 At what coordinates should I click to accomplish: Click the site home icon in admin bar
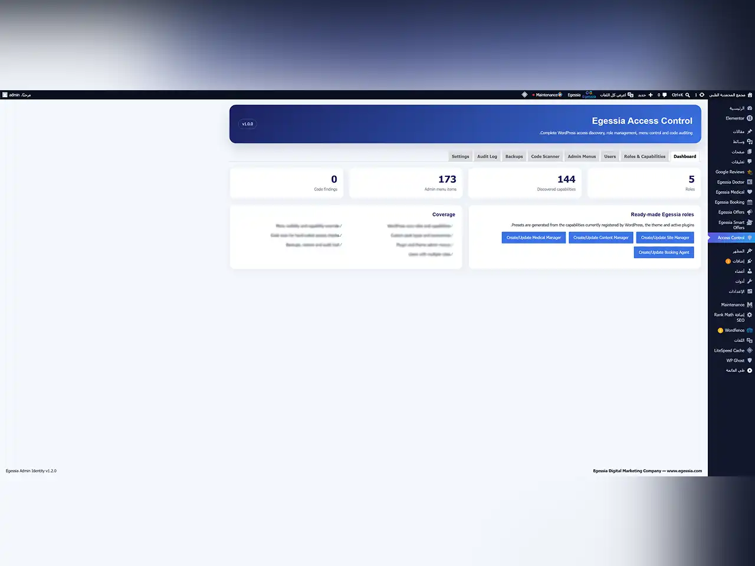pos(750,95)
